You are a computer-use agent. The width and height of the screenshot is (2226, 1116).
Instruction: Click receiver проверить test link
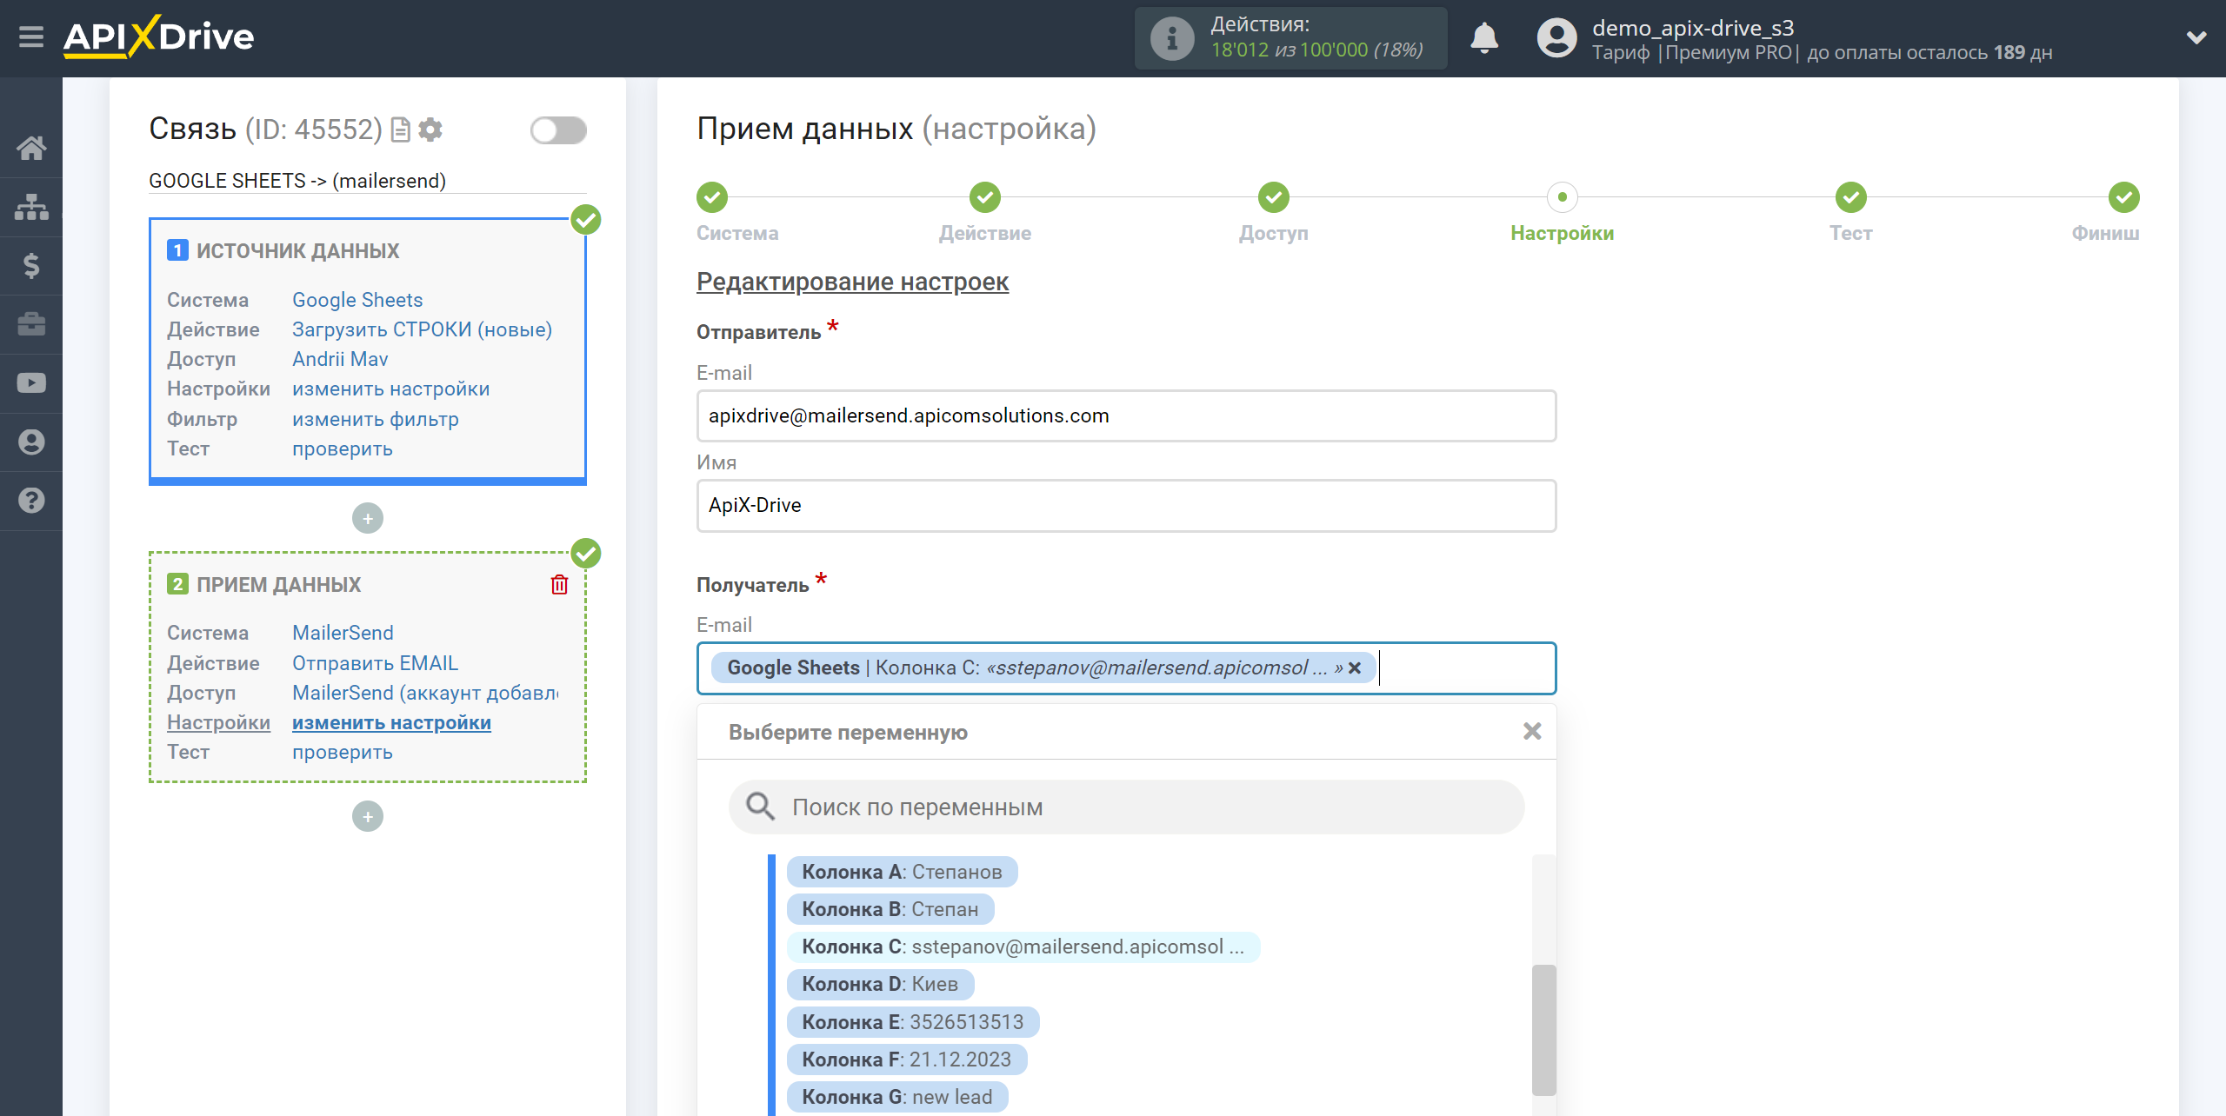(343, 752)
